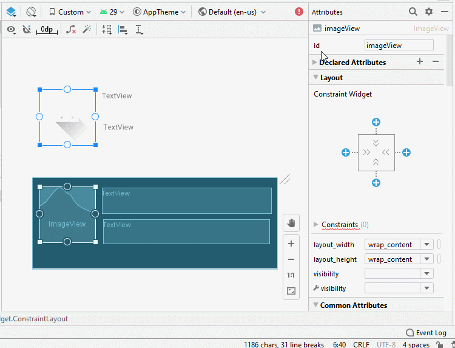The image size is (455, 348).
Task: Toggle autoconnect magnet icon
Action: [27, 29]
